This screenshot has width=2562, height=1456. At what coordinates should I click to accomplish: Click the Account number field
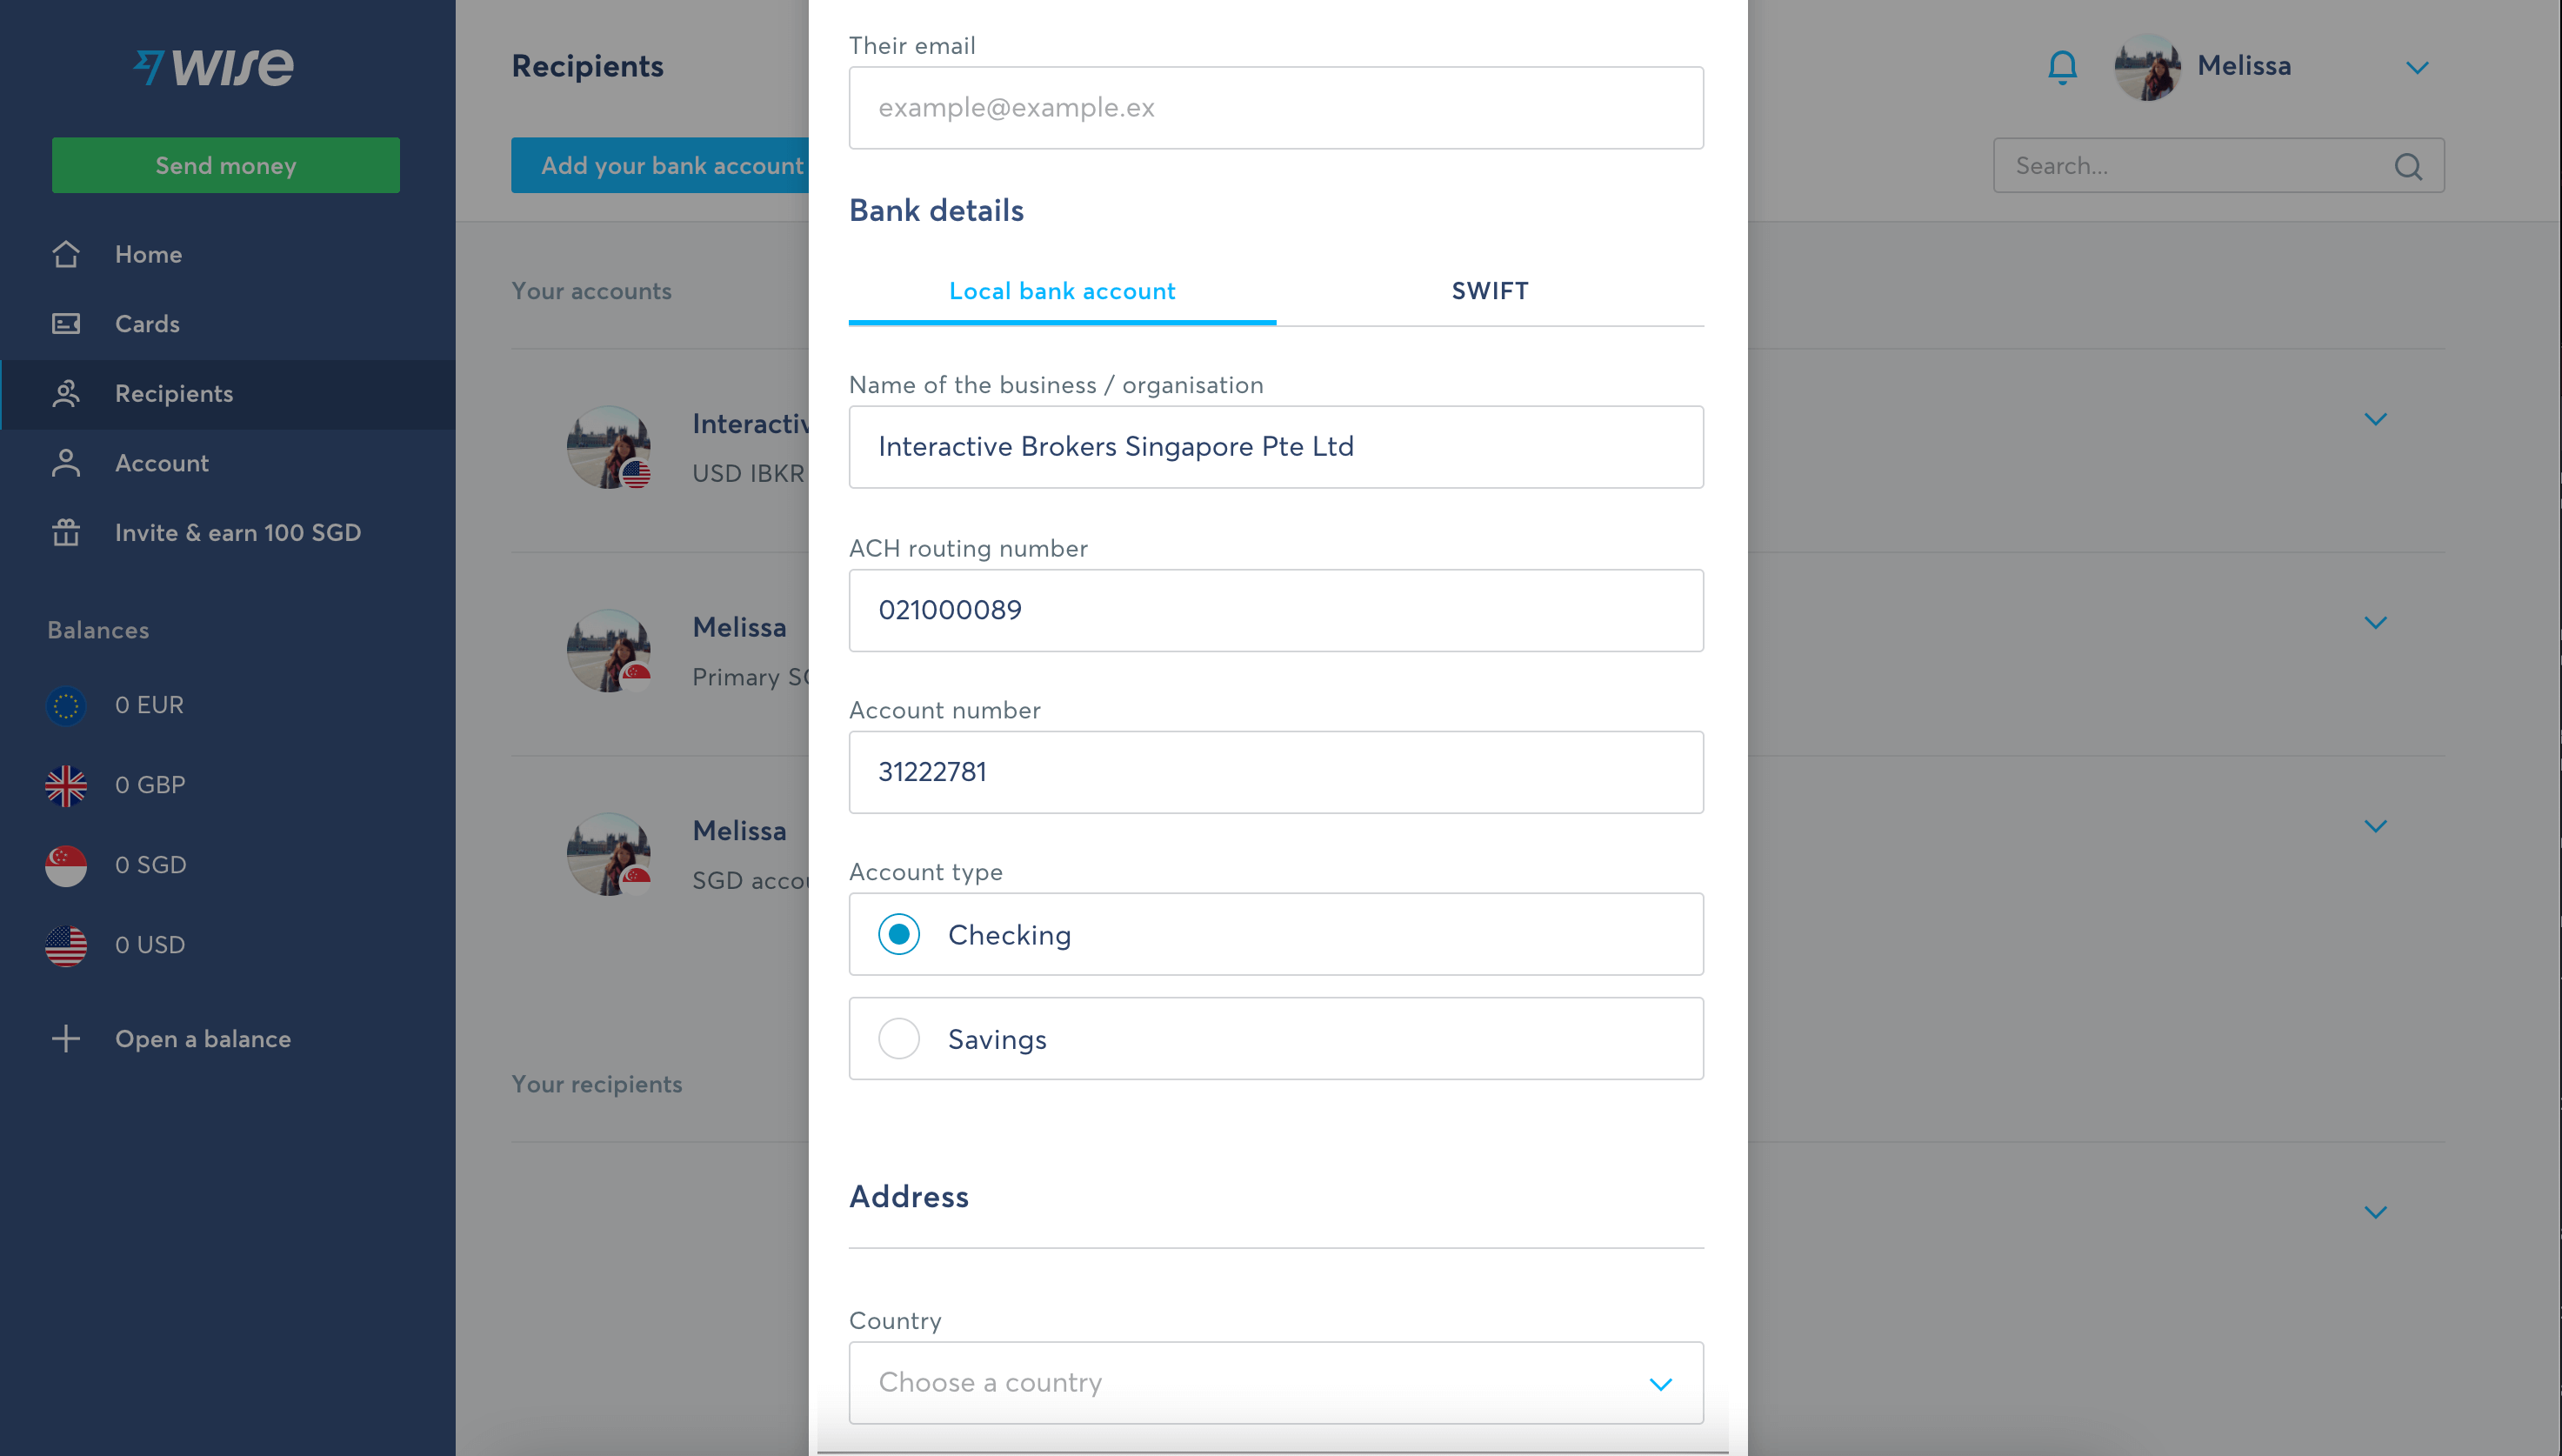1277,772
